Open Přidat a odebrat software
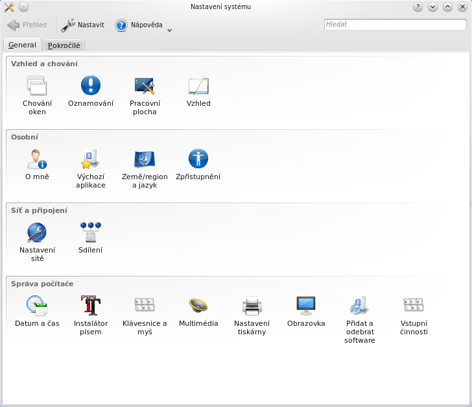The width and height of the screenshot is (472, 407). 360,319
